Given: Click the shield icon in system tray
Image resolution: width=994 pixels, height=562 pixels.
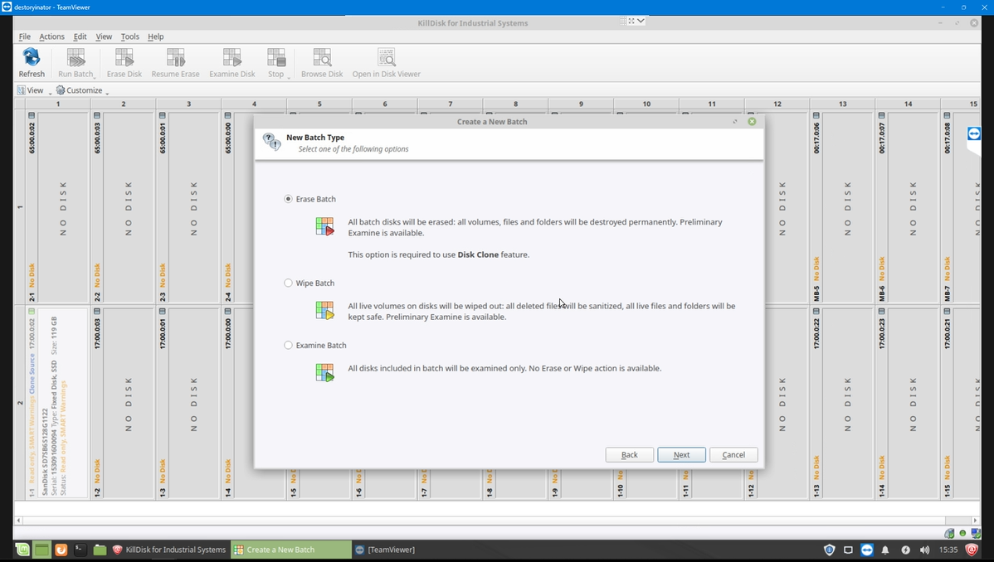Looking at the screenshot, I should tap(829, 550).
